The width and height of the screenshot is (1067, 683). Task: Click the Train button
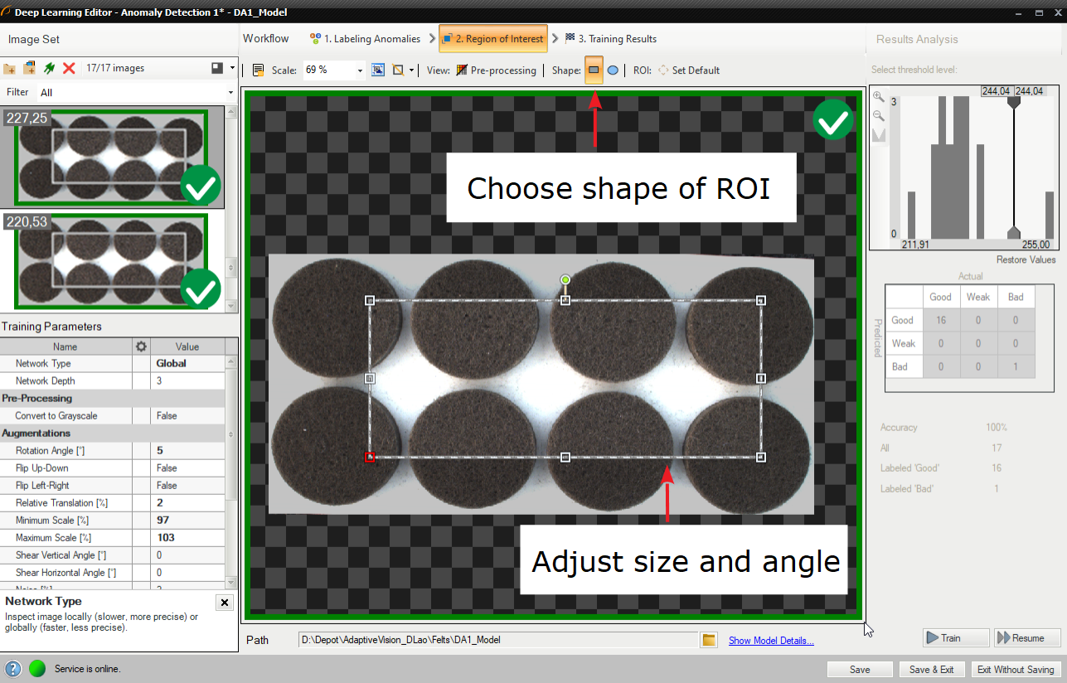point(955,637)
